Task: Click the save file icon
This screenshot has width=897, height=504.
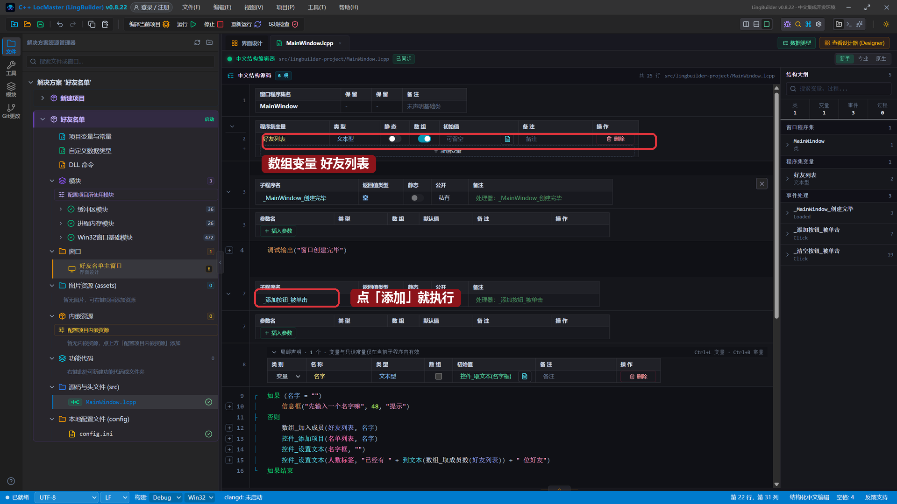Action: click(x=41, y=24)
